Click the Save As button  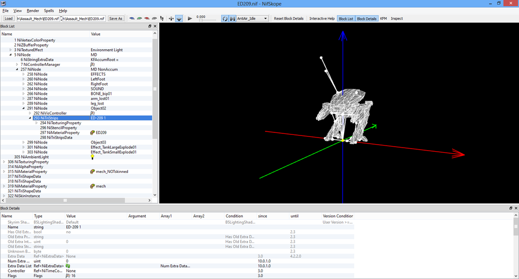[116, 19]
